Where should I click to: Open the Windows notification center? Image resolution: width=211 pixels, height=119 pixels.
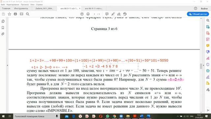(207, 116)
